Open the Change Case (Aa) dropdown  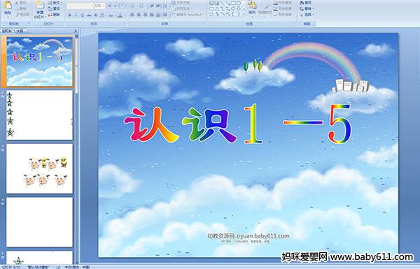point(111,15)
